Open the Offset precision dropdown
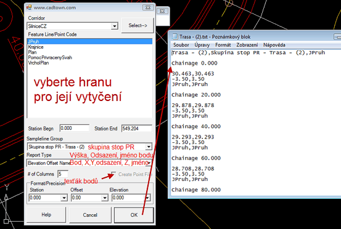Screen dimensions: 341x229 [105, 198]
